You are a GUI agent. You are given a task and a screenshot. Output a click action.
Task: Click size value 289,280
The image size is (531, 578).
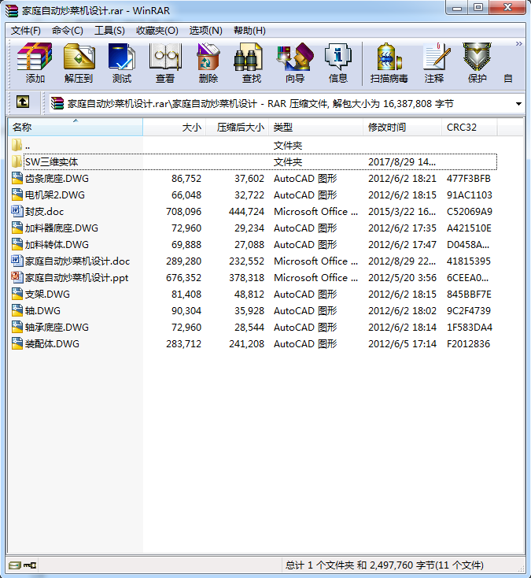point(183,261)
